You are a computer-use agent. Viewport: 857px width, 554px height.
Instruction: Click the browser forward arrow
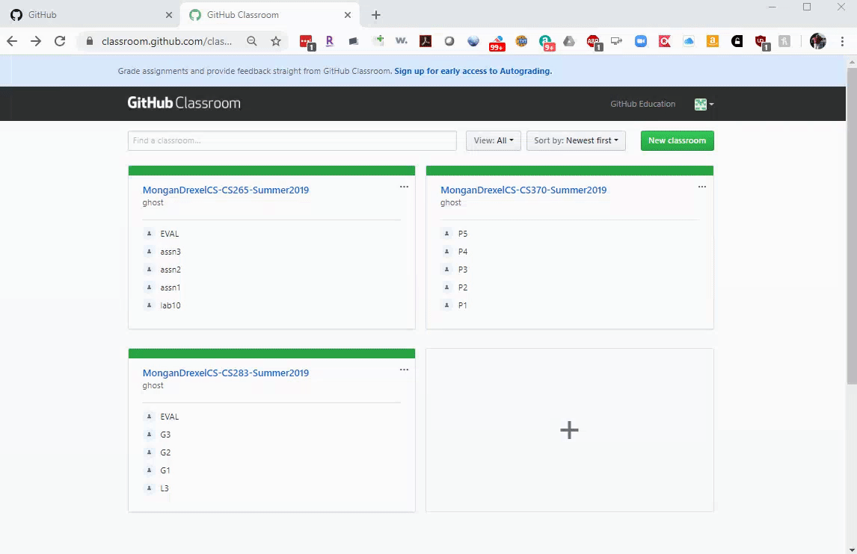pos(36,41)
